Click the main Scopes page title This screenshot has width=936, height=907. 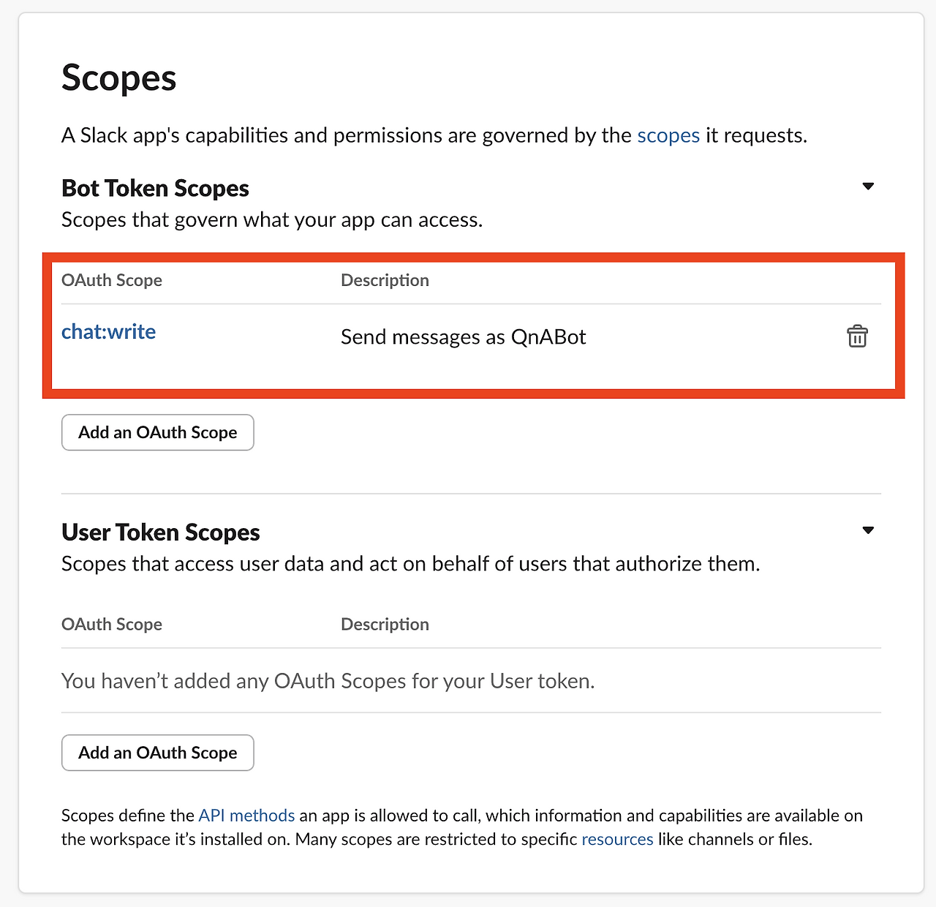(x=119, y=78)
